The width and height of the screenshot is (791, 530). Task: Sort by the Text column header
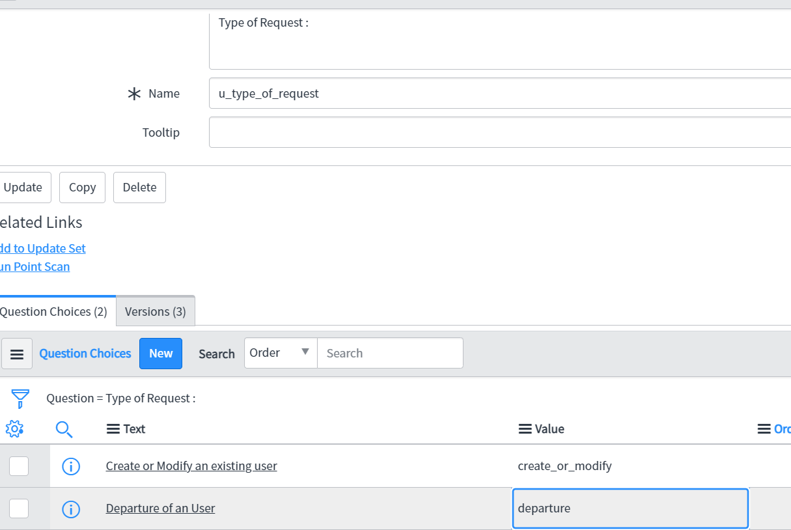click(134, 429)
